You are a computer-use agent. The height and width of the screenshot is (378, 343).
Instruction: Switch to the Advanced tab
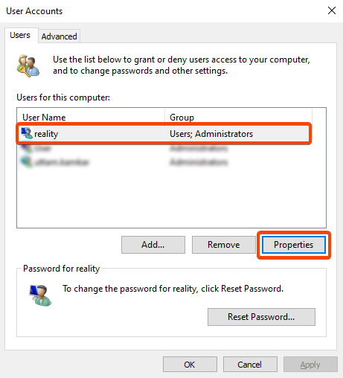click(59, 36)
